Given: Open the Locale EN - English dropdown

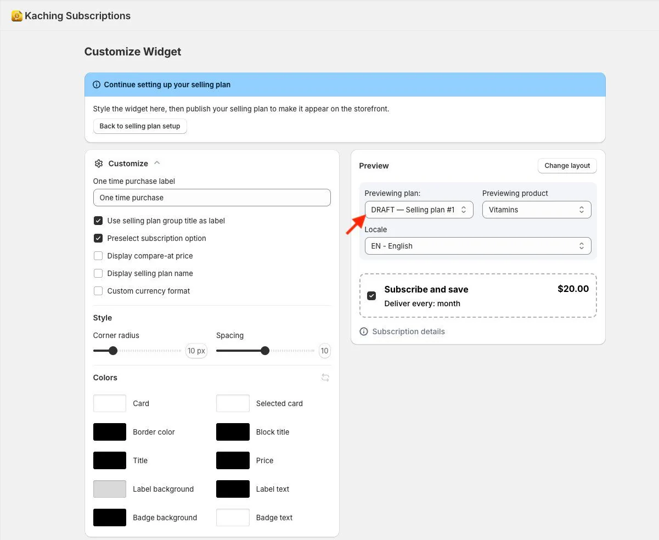Looking at the screenshot, I should tap(478, 246).
